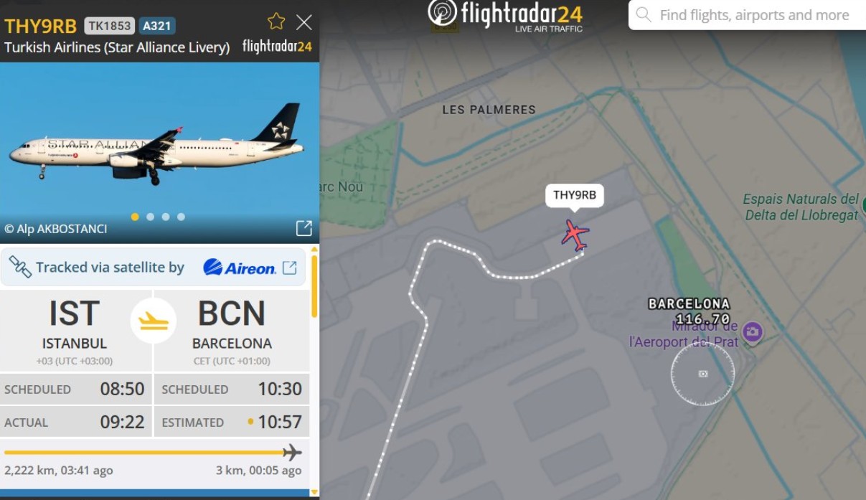Open aircraft photo in external link icon
This screenshot has height=500, width=866.
point(303,228)
